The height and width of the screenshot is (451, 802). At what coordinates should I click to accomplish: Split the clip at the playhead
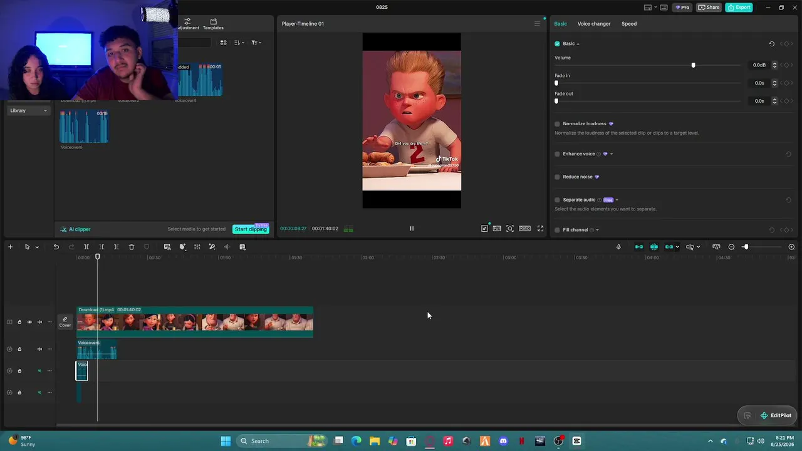click(x=86, y=247)
